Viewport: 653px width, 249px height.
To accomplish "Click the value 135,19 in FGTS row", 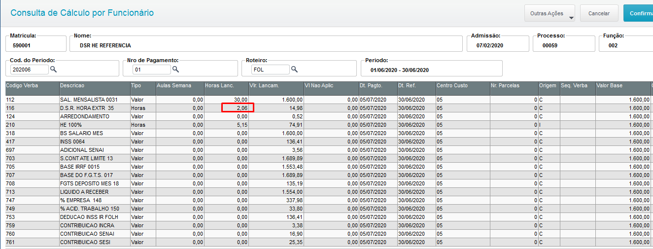I will point(293,183).
